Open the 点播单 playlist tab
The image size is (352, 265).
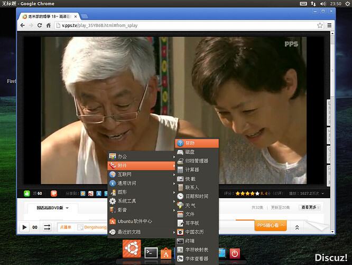66,227
